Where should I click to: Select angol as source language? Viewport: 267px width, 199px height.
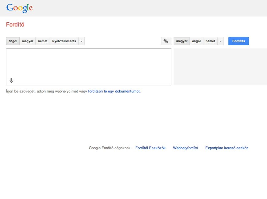pos(13,41)
